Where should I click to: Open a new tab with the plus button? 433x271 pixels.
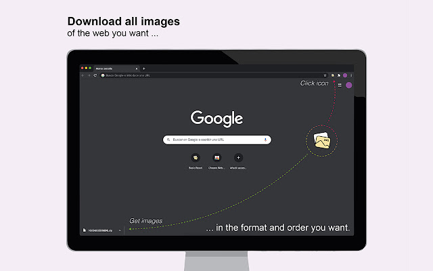pos(143,68)
